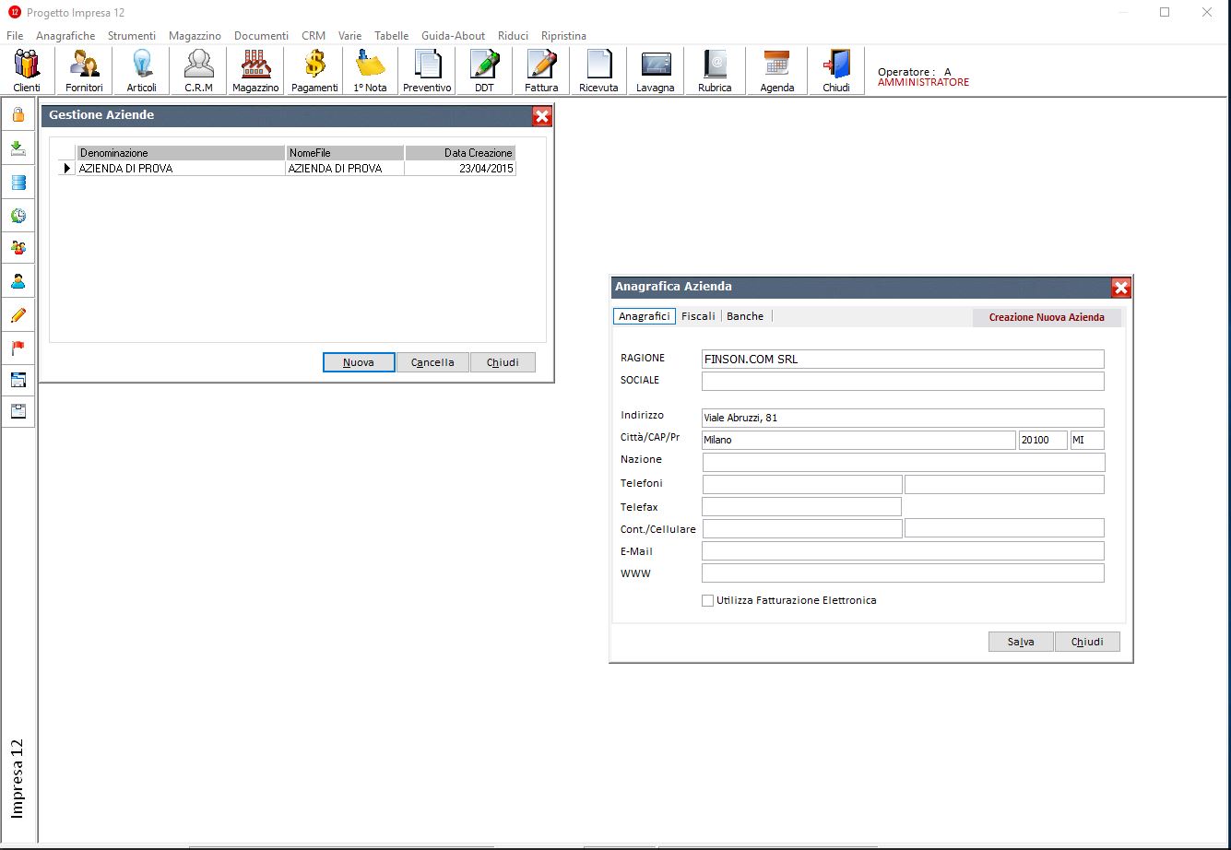The width and height of the screenshot is (1231, 850).
Task: Click the CAP field containing 20100
Action: point(1043,440)
